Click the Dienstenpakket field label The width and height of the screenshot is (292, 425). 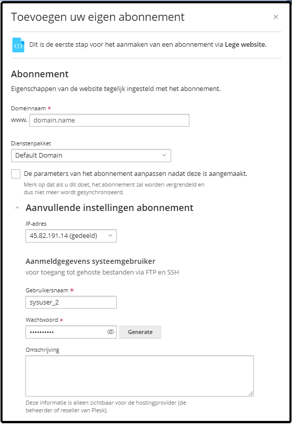31,143
